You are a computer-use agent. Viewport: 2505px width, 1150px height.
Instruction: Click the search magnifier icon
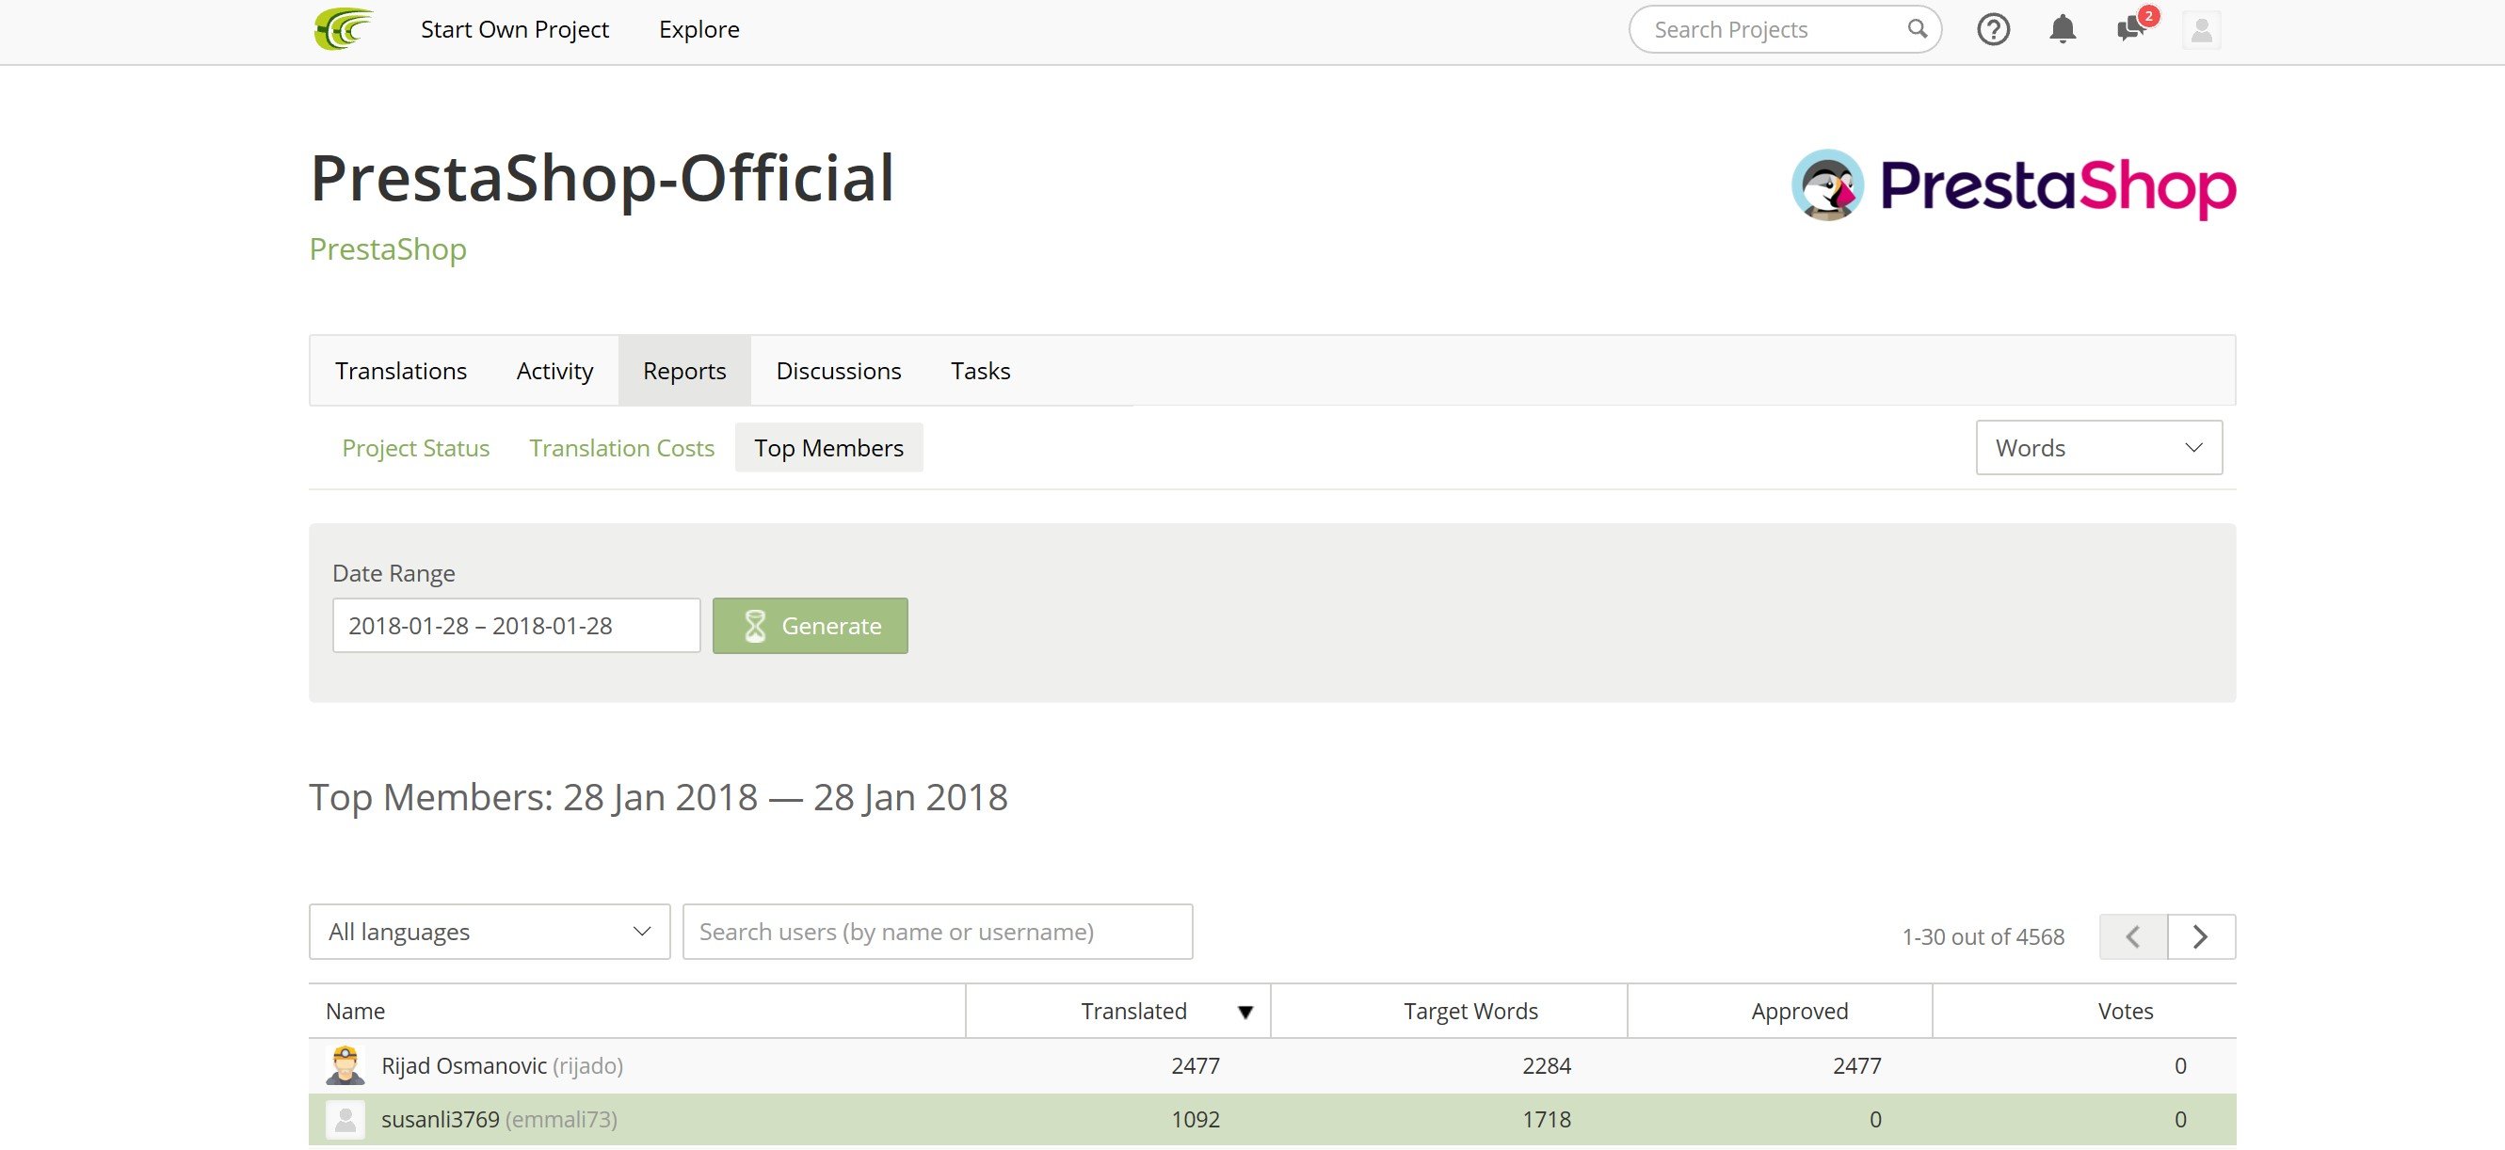(x=1917, y=29)
